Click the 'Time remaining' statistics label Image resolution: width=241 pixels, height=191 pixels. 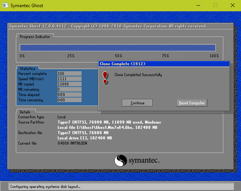pyautogui.click(x=31, y=100)
